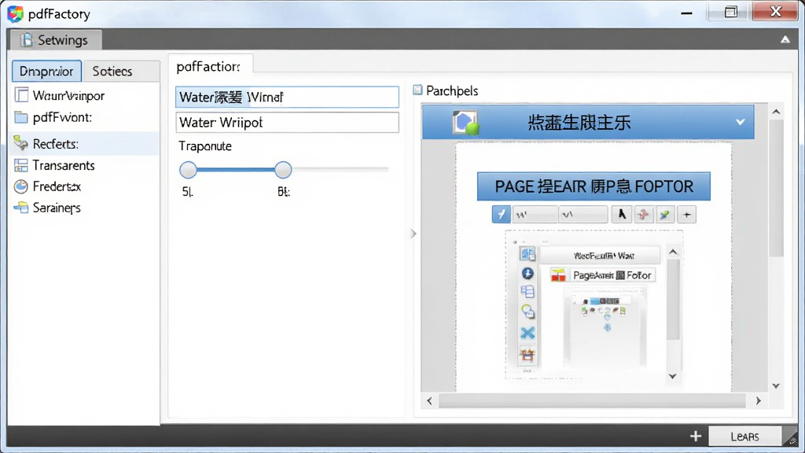Click the WeoFeuiith Wair header
The height and width of the screenshot is (453, 805).
(x=599, y=256)
